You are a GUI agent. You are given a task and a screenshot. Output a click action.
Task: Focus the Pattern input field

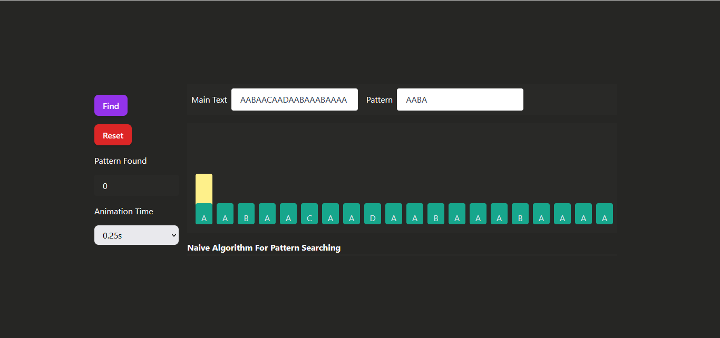[x=460, y=100]
